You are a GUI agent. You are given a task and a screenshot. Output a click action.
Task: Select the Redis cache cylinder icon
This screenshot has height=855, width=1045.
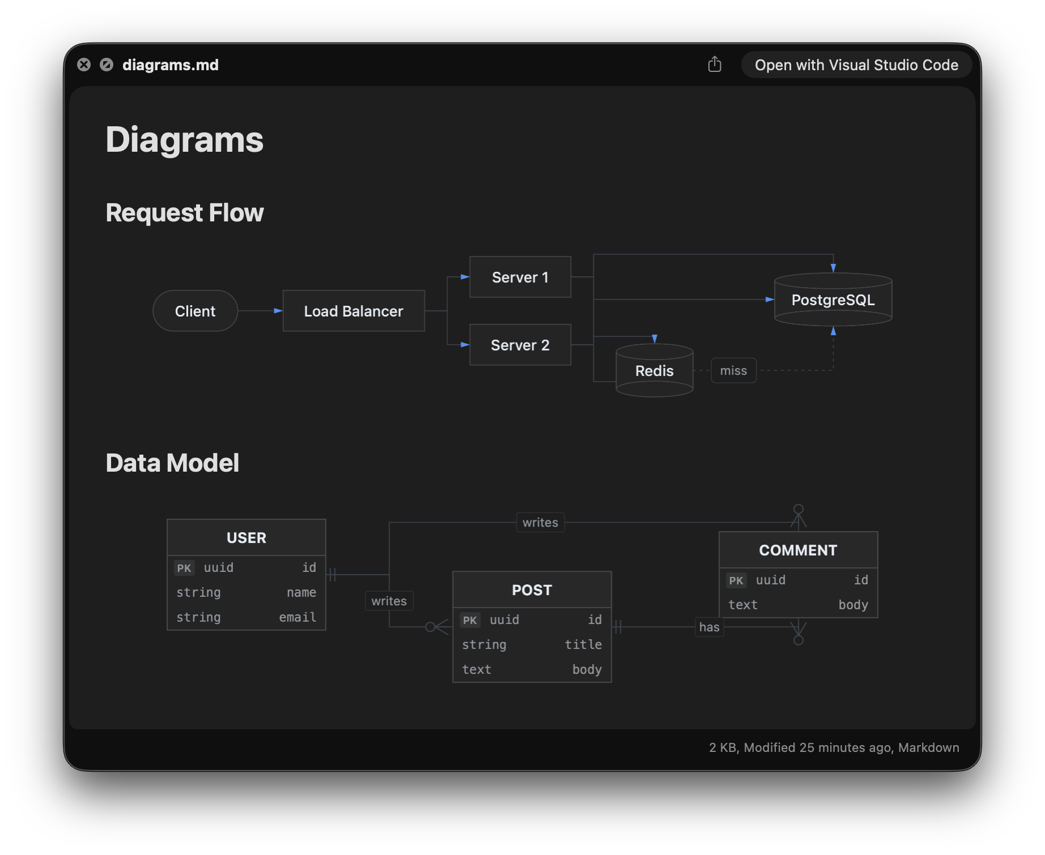(654, 370)
